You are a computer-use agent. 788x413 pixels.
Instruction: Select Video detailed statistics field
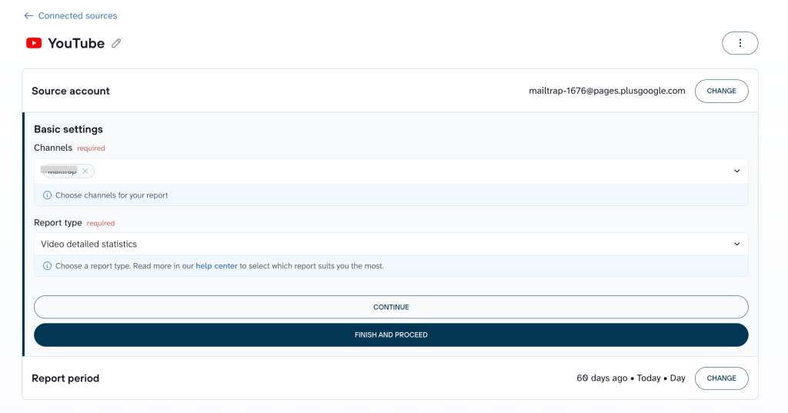[x=391, y=244]
